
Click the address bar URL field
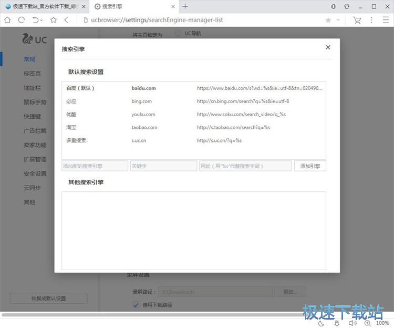tap(157, 20)
